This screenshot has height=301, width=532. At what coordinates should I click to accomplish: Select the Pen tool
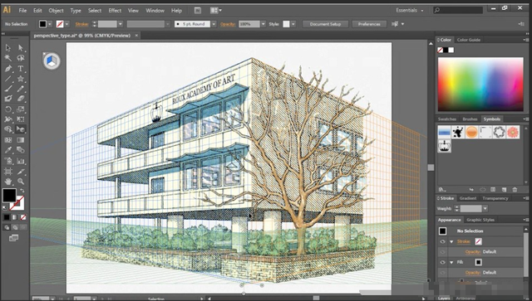pos(8,69)
